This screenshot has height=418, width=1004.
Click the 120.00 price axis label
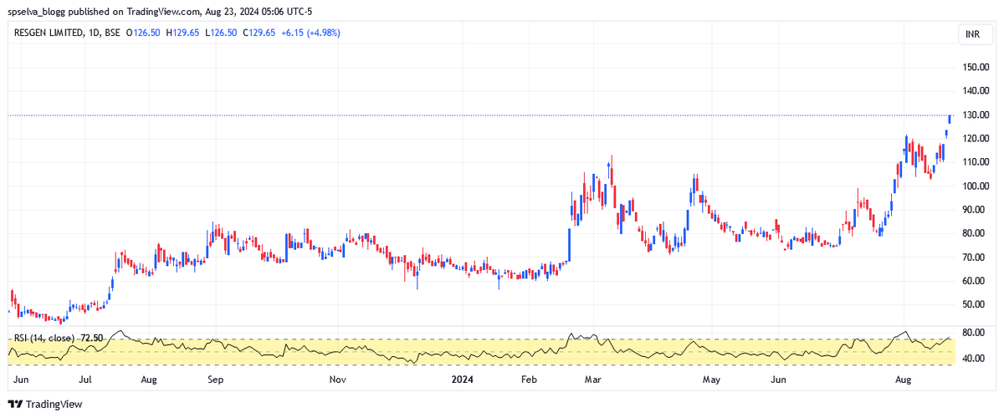[x=975, y=138]
